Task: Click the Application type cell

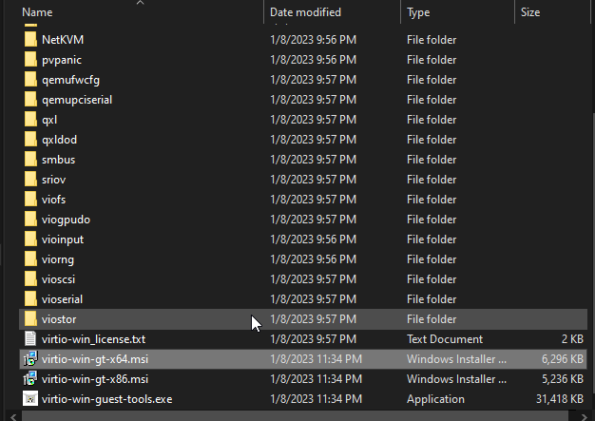Action: click(x=435, y=399)
